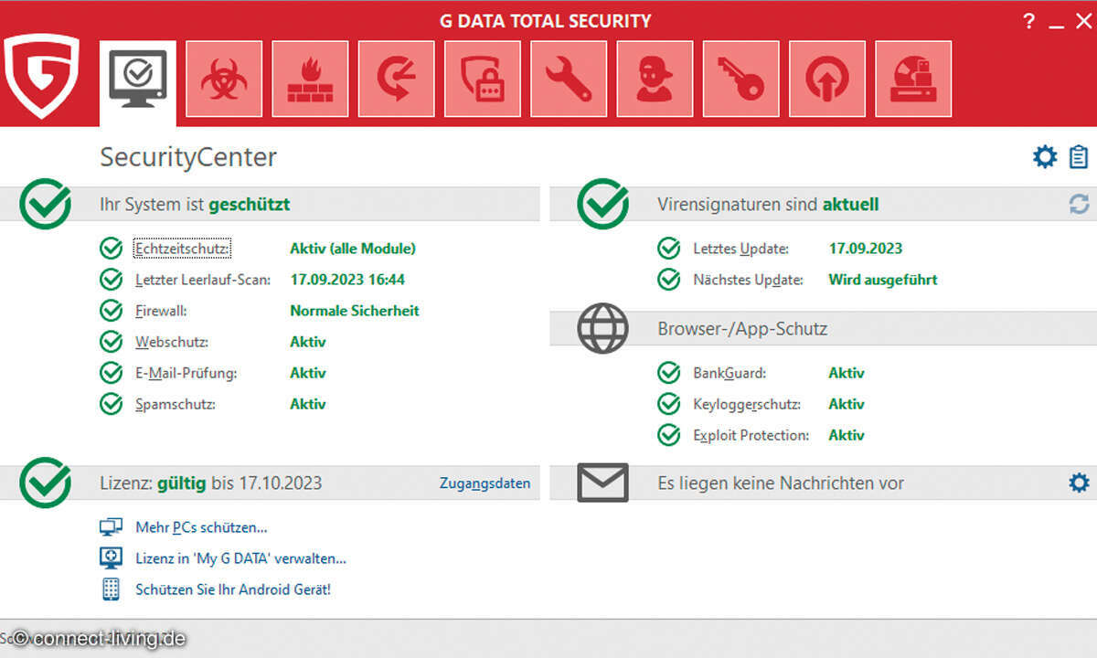1097x658 pixels.
Task: Open the Device Control tab
Action: tap(913, 80)
